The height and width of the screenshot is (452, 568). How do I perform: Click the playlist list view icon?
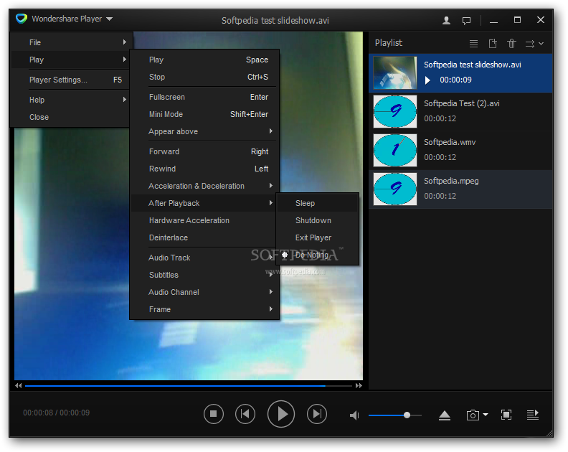click(x=473, y=44)
